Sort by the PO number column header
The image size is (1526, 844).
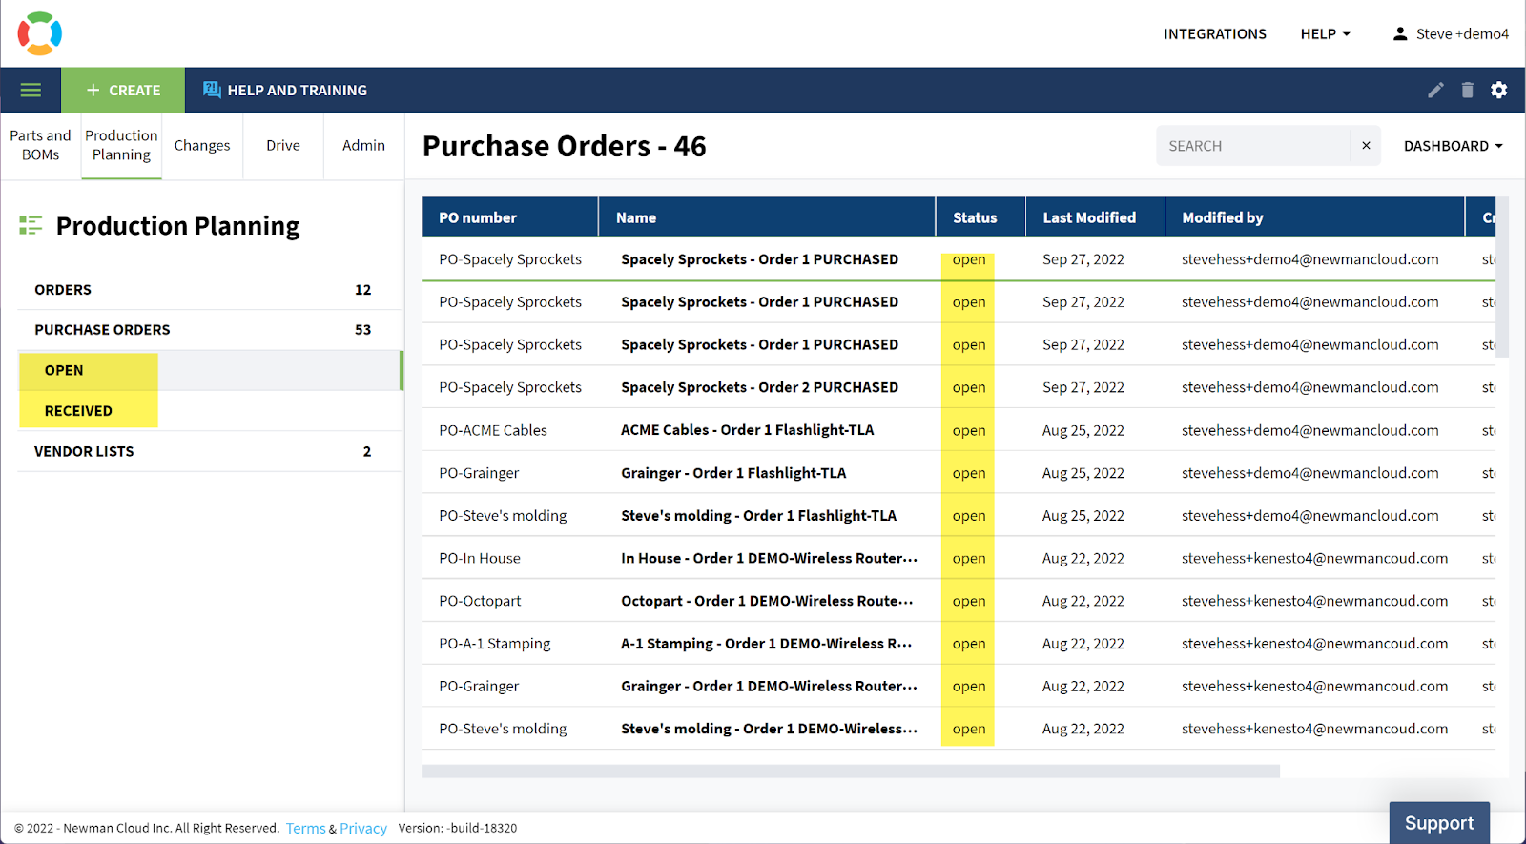509,217
